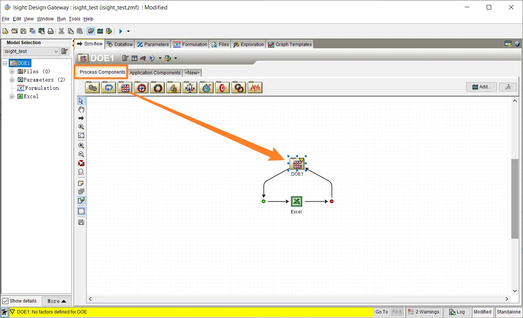Screen dimensions: 523x318
Task: Choose the Monte Carlo waveform component icon
Action: click(255, 88)
